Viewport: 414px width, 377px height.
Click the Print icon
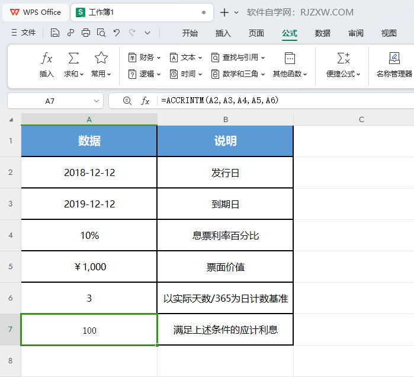click(x=86, y=33)
